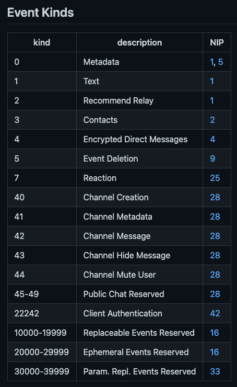Open NIP 42 link for Client Authentication
This screenshot has width=237, height=387.
215,313
